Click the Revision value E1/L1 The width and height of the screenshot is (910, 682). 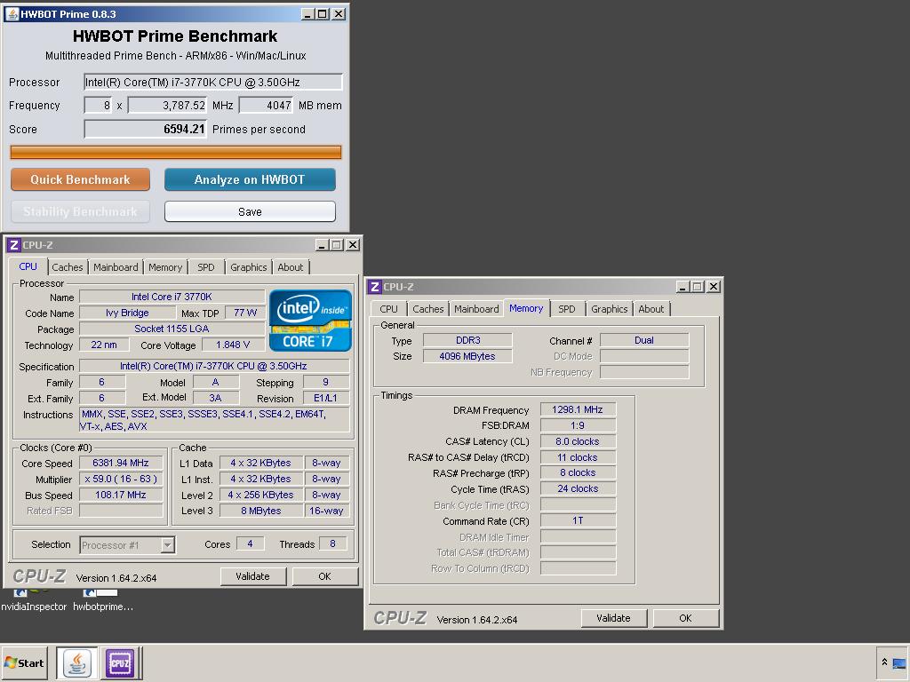325,399
